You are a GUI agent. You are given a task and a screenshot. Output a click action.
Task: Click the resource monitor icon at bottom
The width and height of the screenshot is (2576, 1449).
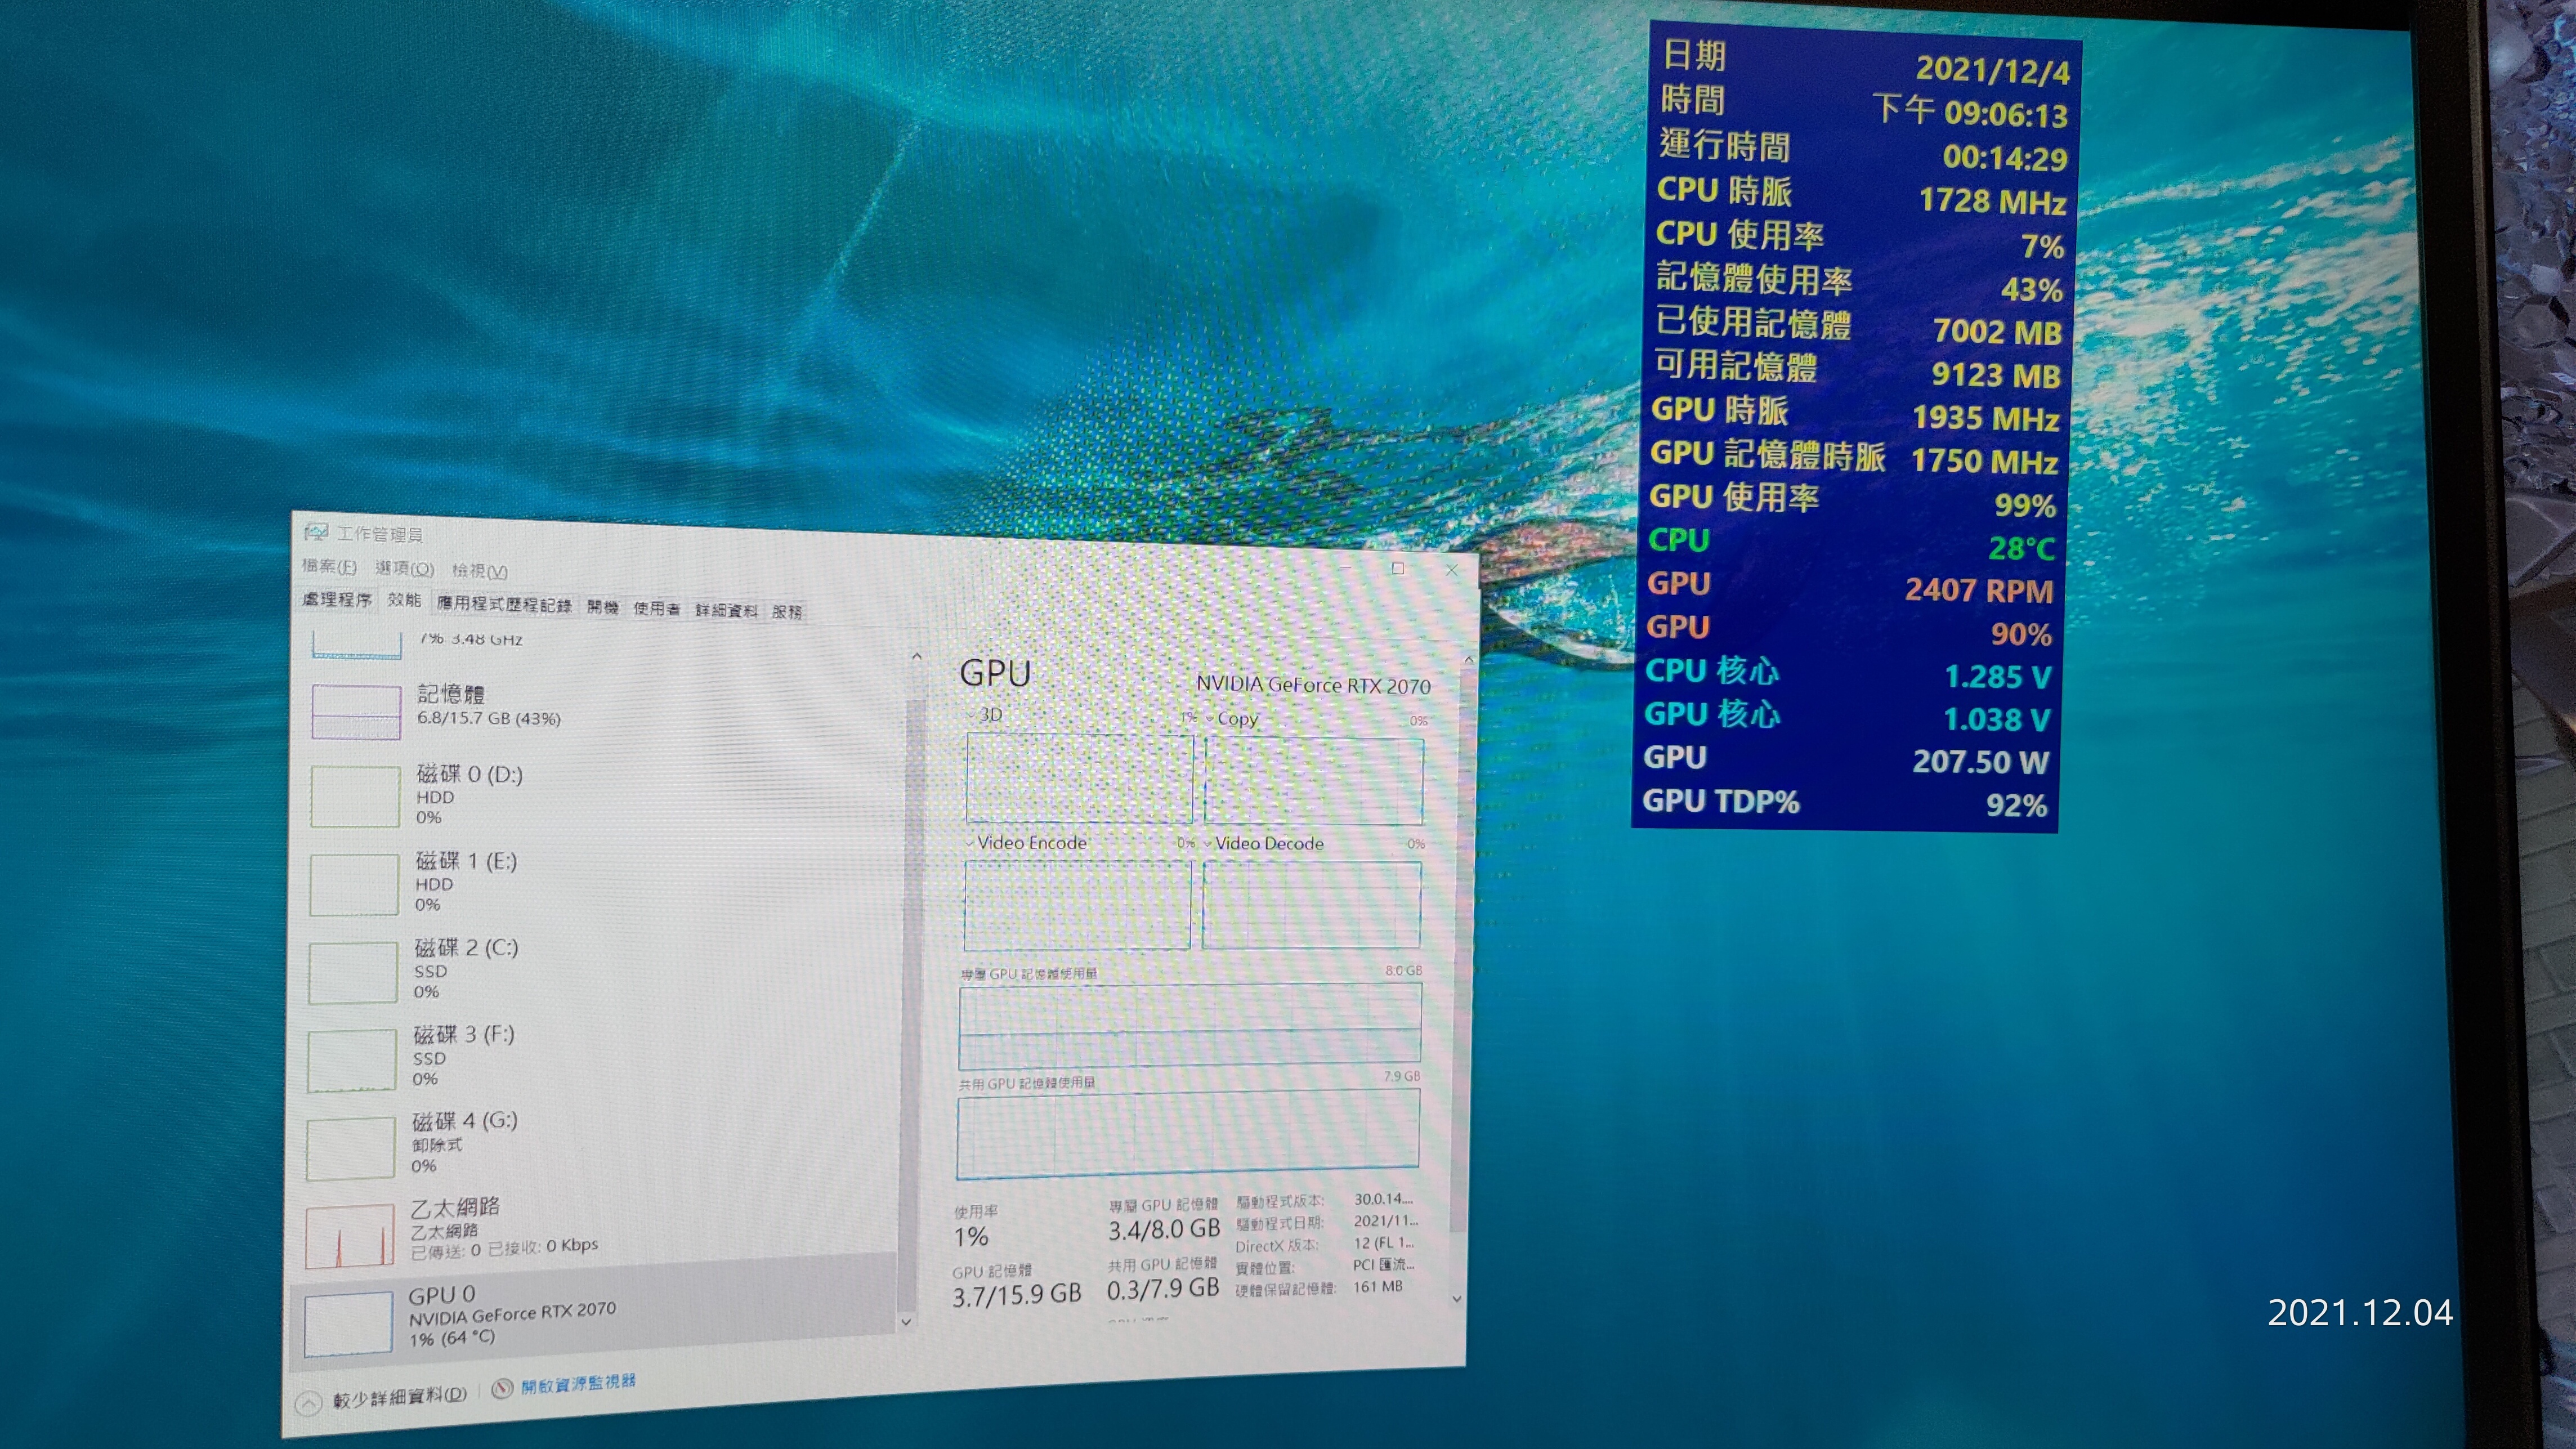point(503,1388)
